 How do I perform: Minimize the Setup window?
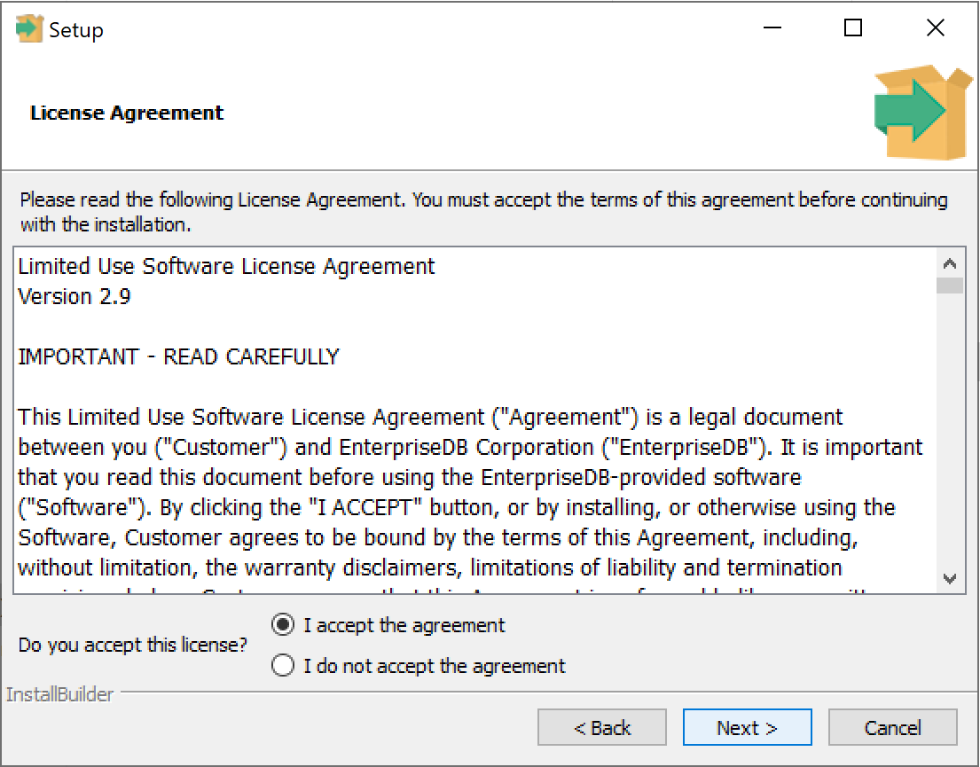(772, 28)
